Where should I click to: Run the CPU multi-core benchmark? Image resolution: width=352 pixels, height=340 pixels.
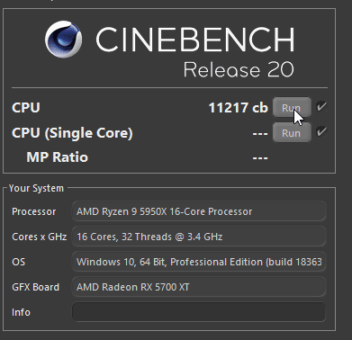[x=292, y=107]
